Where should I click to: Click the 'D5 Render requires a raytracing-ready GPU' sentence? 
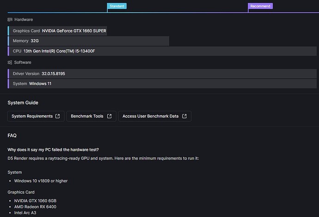point(103,158)
